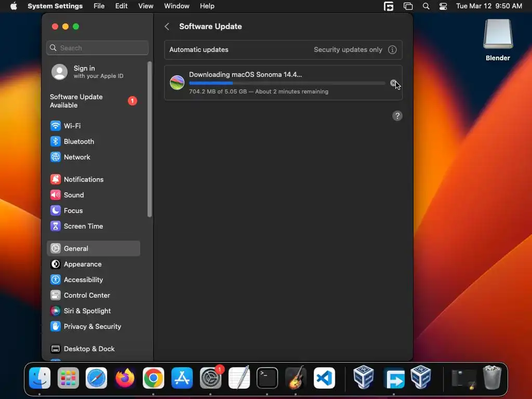Open the Software Update help button
The image size is (532, 399).
click(x=397, y=116)
